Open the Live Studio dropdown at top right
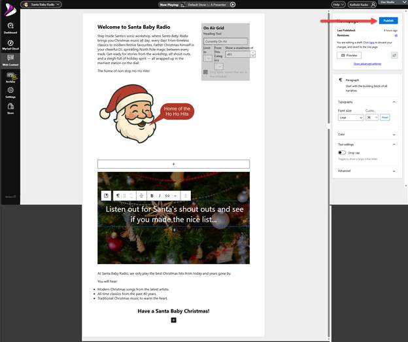Viewport: 408px width, 342px height. click(393, 2)
